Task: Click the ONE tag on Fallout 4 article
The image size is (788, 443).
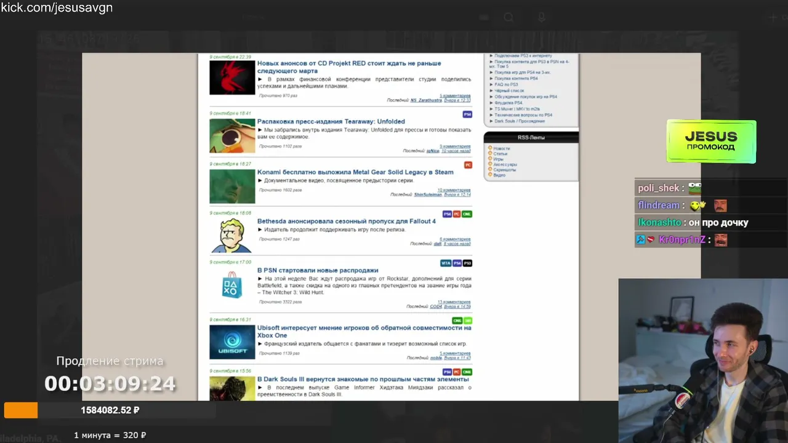Action: coord(467,214)
